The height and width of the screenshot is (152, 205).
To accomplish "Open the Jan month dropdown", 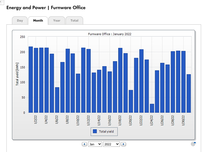I will (95, 144).
